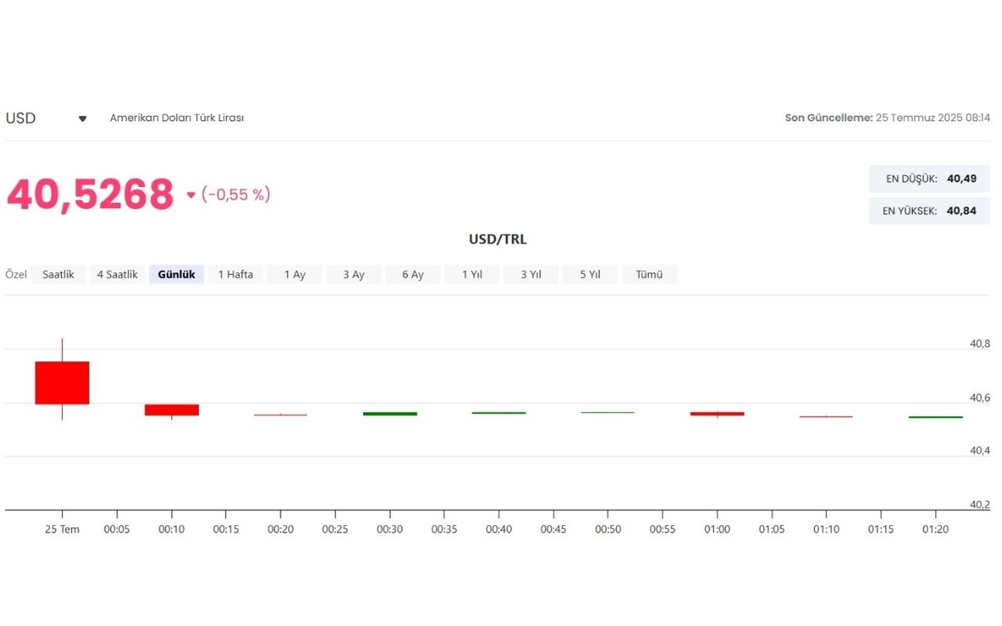
Task: Click the Özel custom range label
Action: (16, 275)
